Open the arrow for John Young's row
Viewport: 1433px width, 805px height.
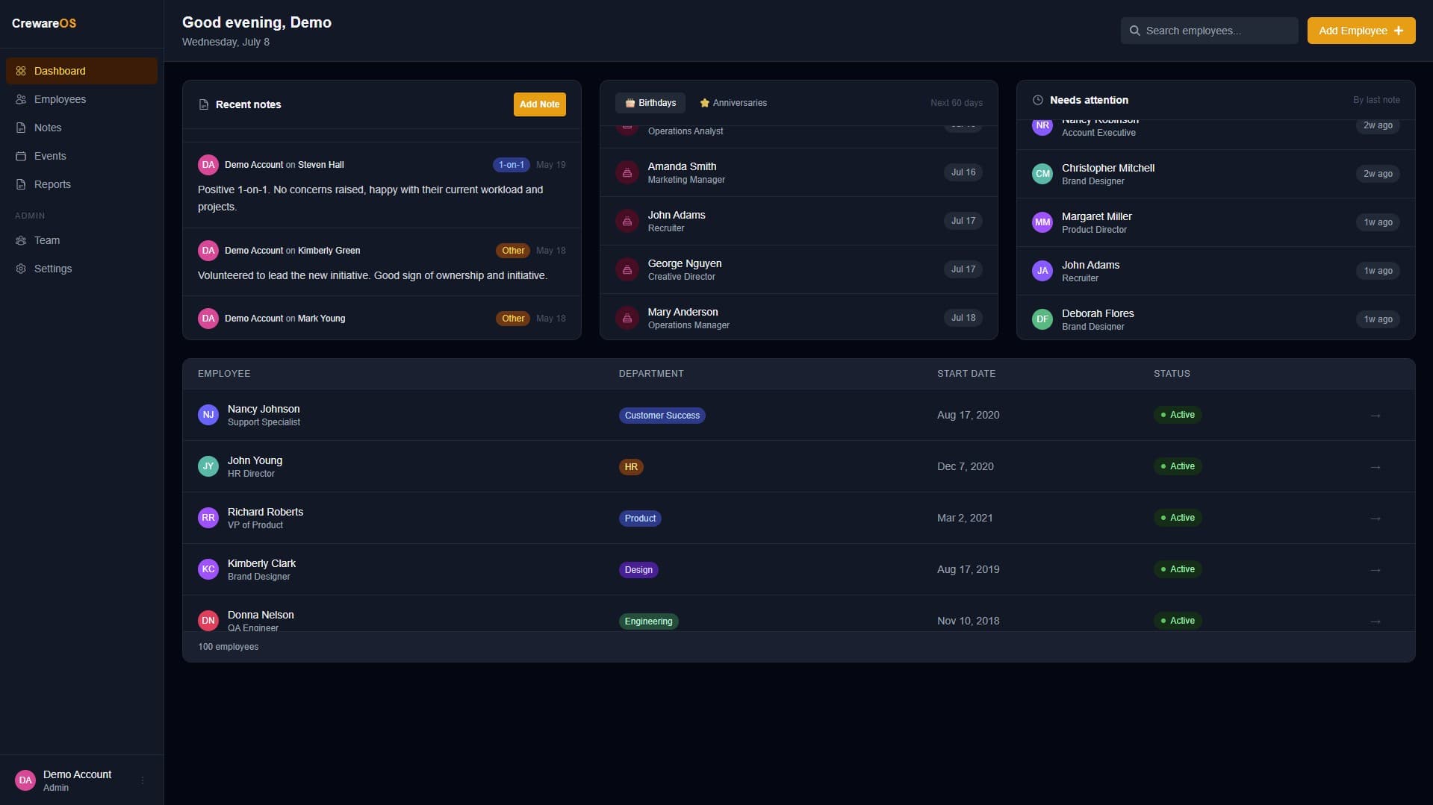[1376, 467]
